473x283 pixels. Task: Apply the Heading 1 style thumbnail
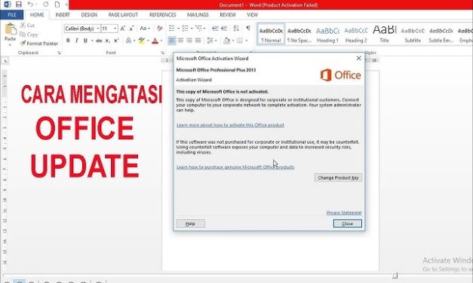tap(327, 35)
